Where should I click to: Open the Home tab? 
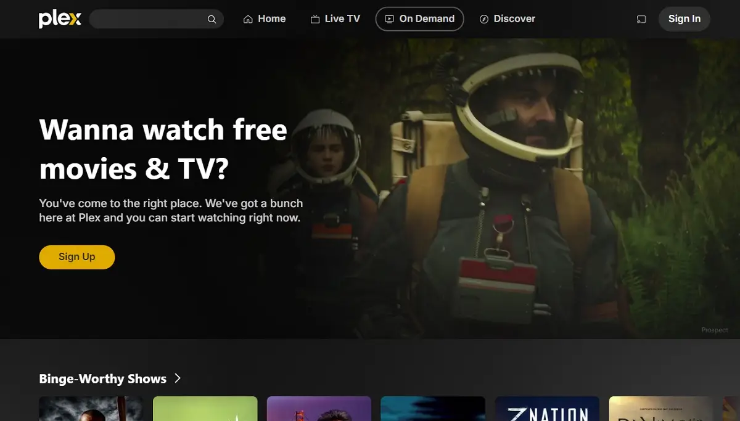(x=265, y=19)
